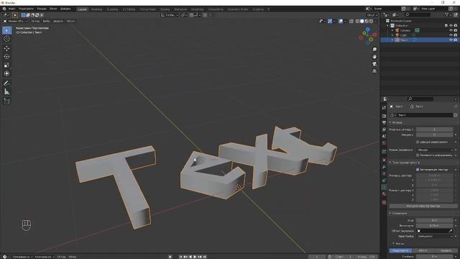Collapse the Collection tree in outliner
This screenshot has height=259, width=460.
click(388, 26)
